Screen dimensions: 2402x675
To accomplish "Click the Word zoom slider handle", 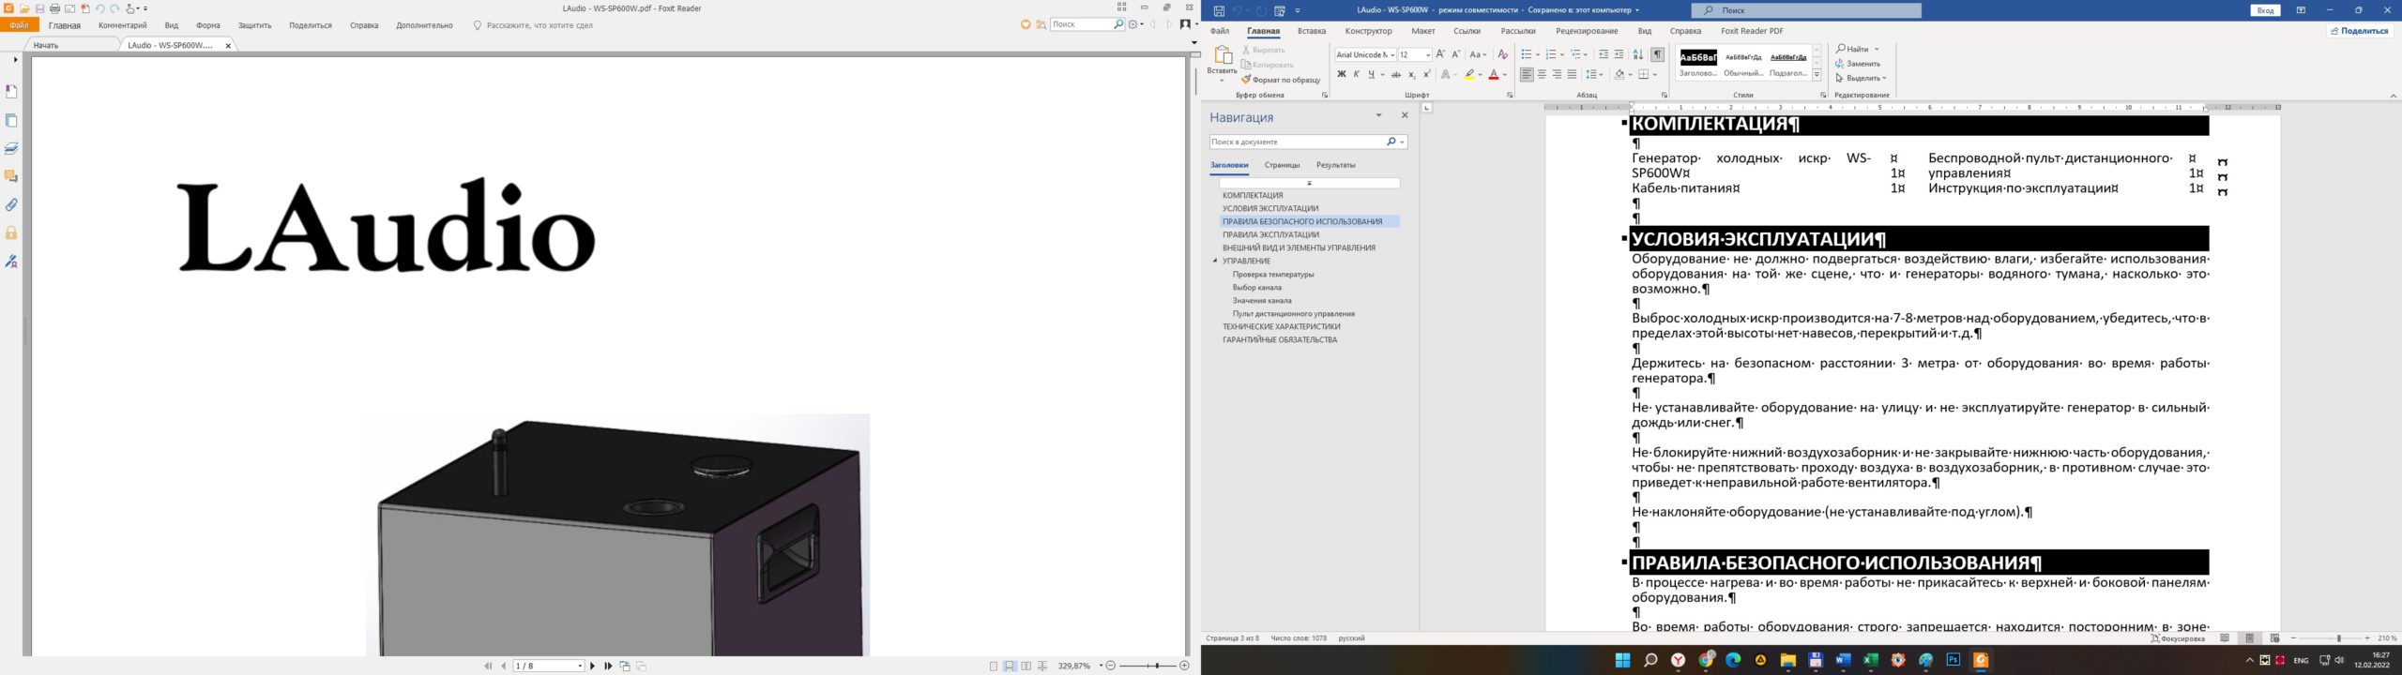I will coord(2338,638).
